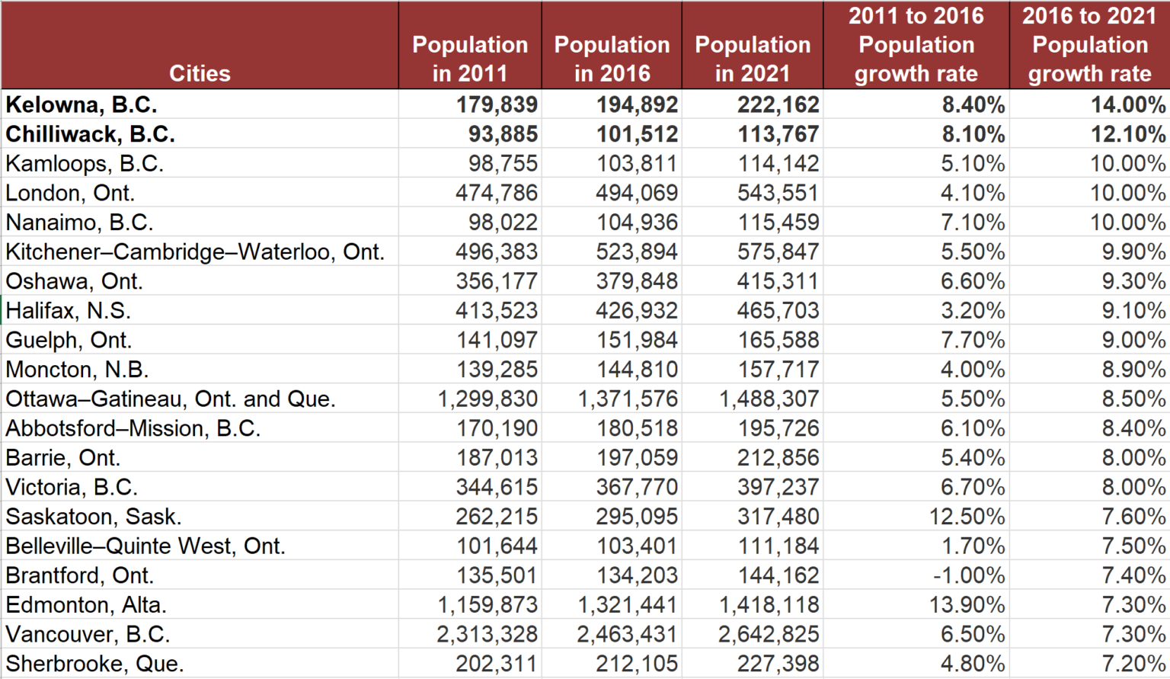Click Brantford's 7.40% growth rate

coord(1090,575)
